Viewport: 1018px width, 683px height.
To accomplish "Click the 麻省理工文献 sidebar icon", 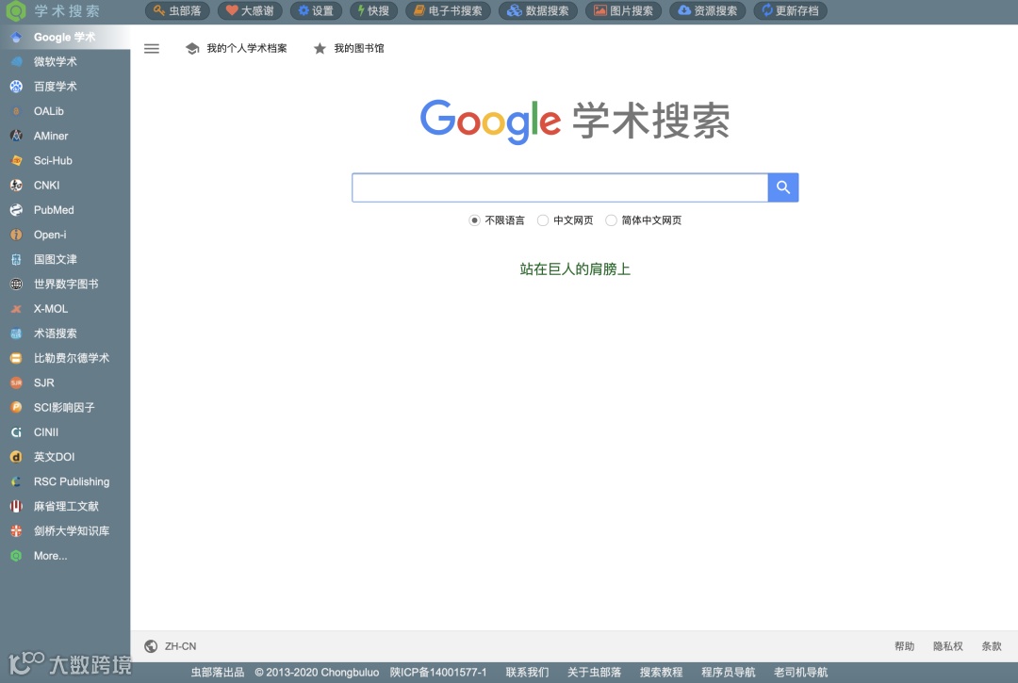I will [x=16, y=506].
